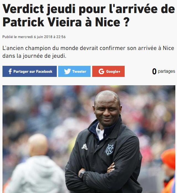Click the 'Publié le mercredi 6 juin 2018' date
177x193 pixels.
point(27,37)
